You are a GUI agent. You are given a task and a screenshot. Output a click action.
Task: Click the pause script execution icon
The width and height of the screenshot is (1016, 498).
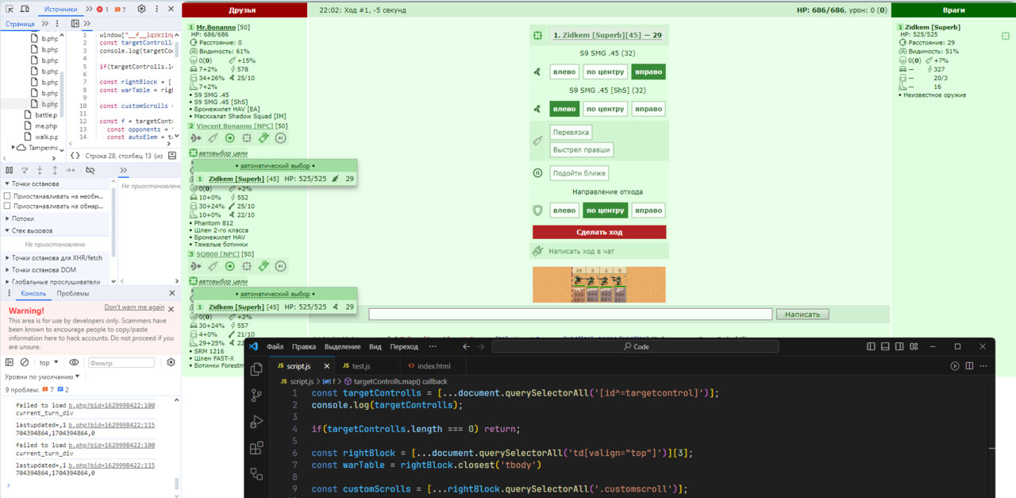click(x=9, y=170)
